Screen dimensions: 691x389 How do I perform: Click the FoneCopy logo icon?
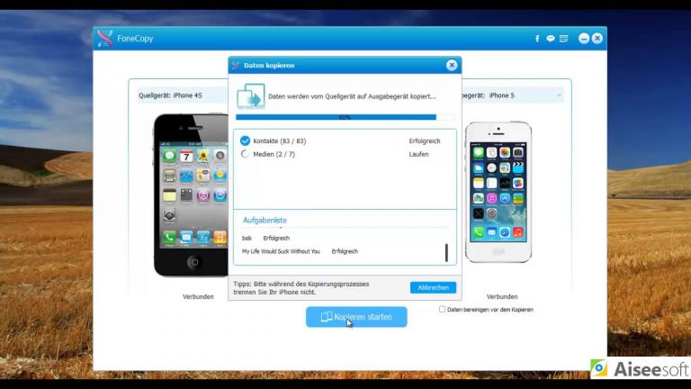click(104, 39)
